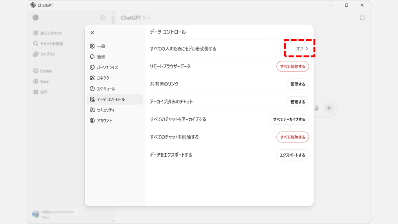Screen dimensions: 398x224
Task: Delete all remote browser data
Action: pos(293,66)
